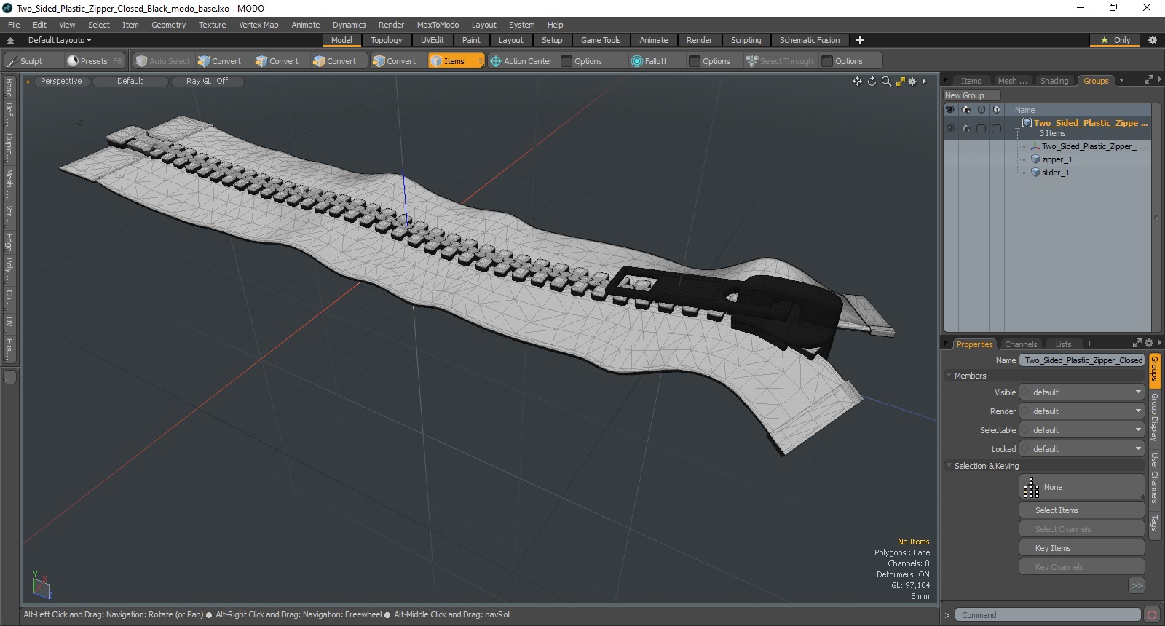Image resolution: width=1165 pixels, height=626 pixels.
Task: Open viewport settings gear icon
Action: click(912, 82)
